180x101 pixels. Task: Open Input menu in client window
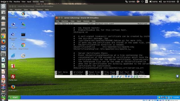(x=32, y=10)
